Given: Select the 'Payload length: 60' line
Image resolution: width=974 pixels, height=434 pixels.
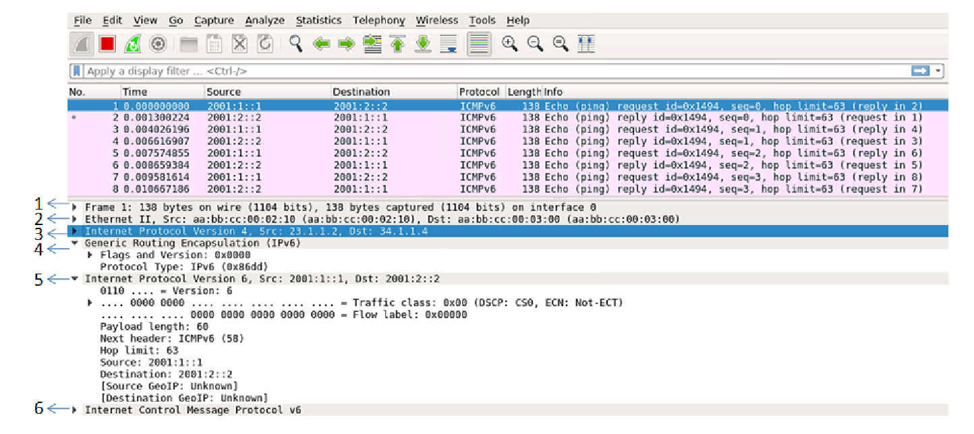Looking at the screenshot, I should click(x=154, y=326).
